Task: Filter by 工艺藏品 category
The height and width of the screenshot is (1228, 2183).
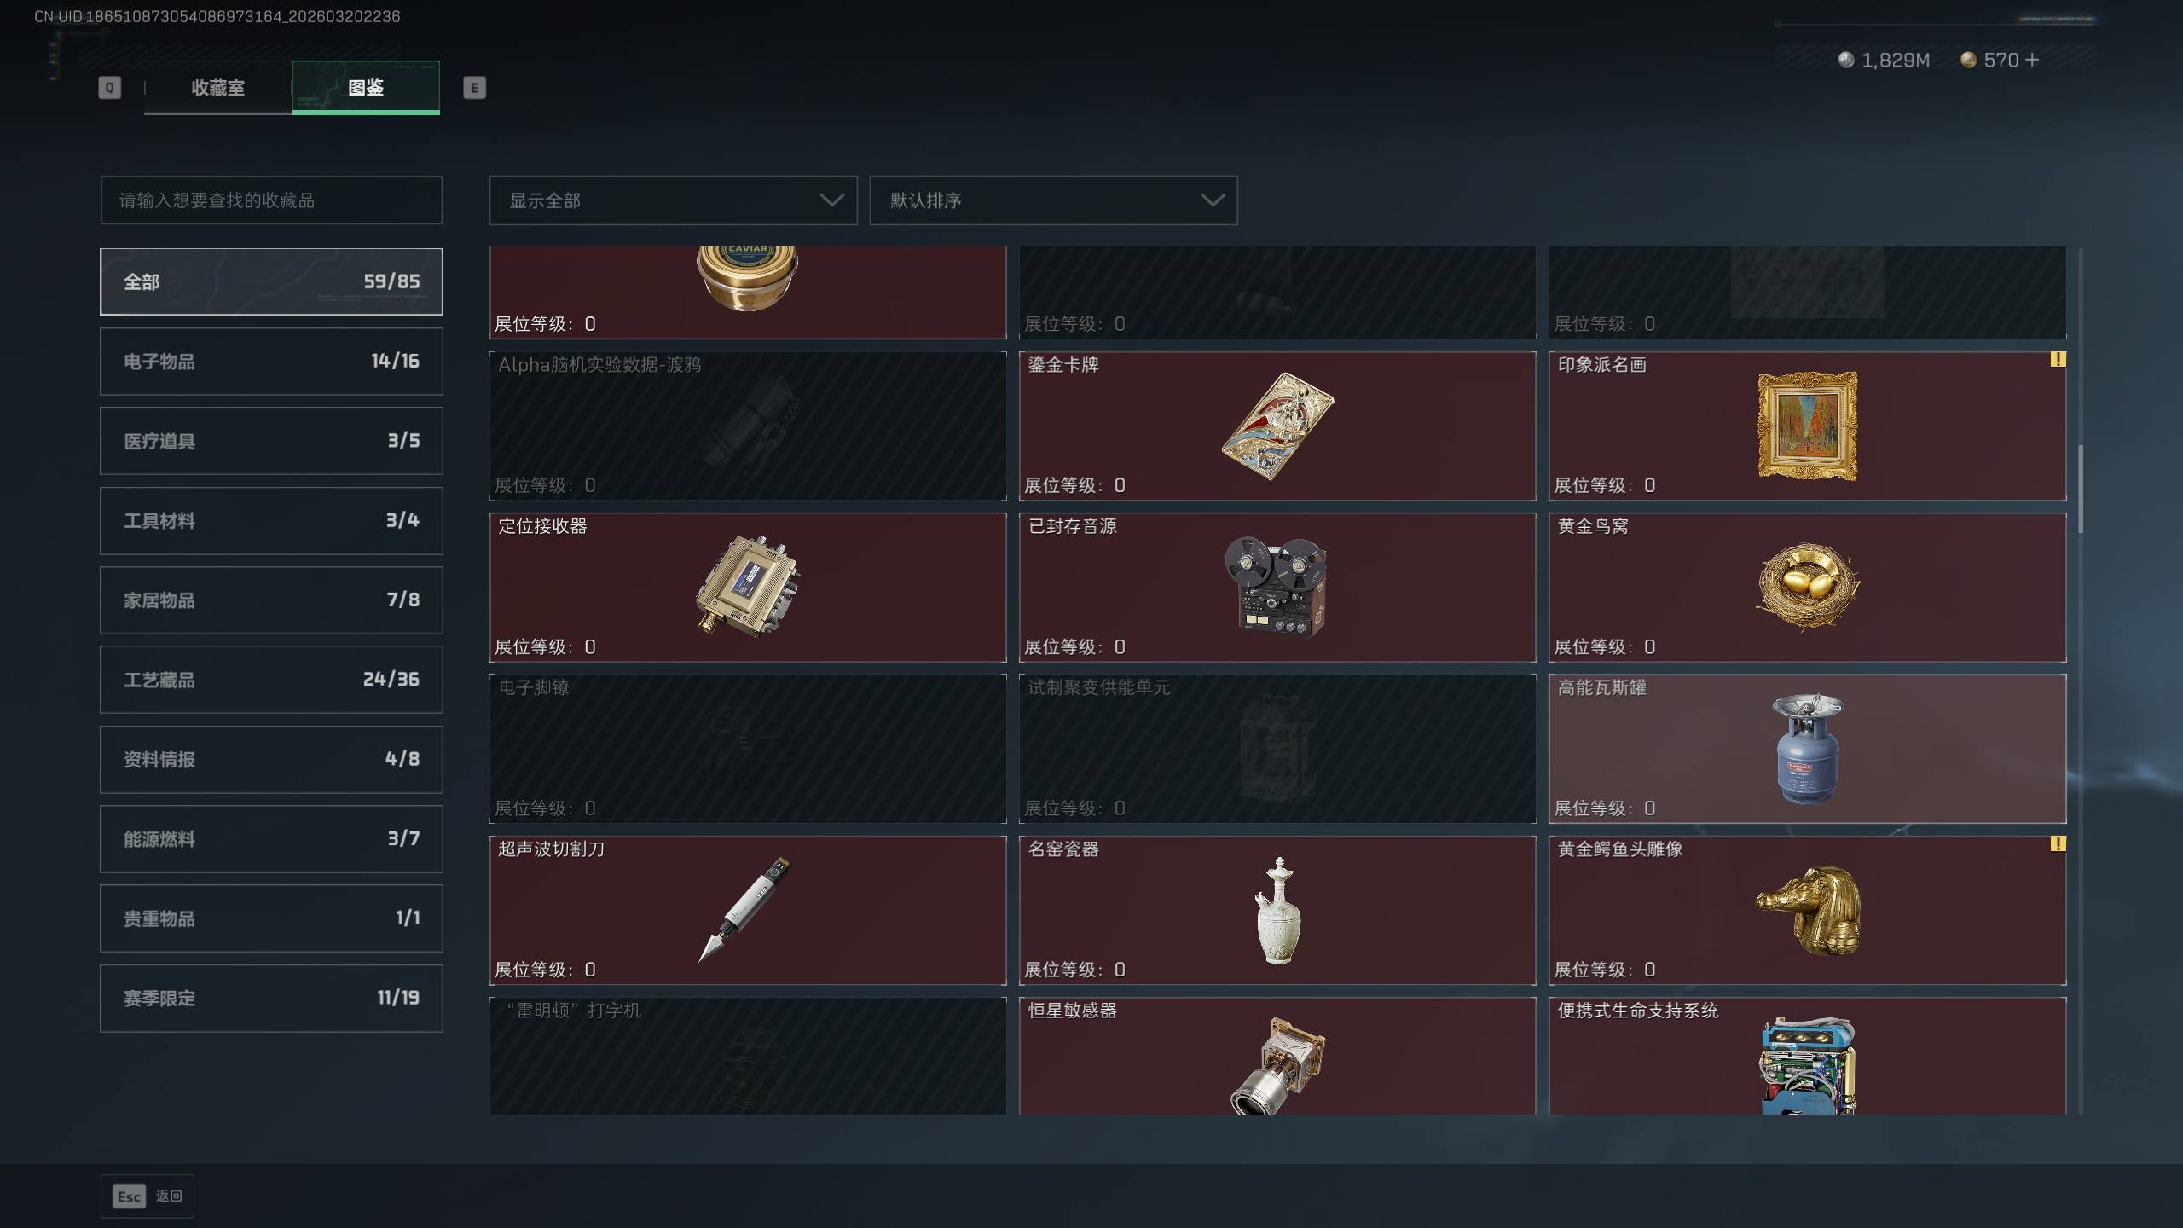Action: click(x=271, y=680)
